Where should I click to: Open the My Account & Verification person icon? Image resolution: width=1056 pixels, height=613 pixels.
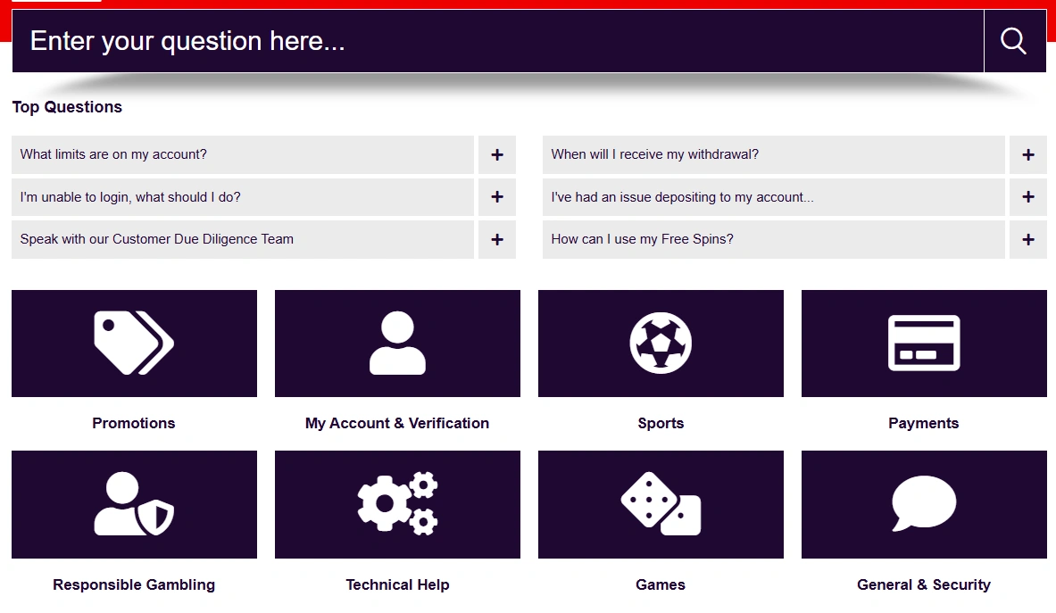pos(397,344)
